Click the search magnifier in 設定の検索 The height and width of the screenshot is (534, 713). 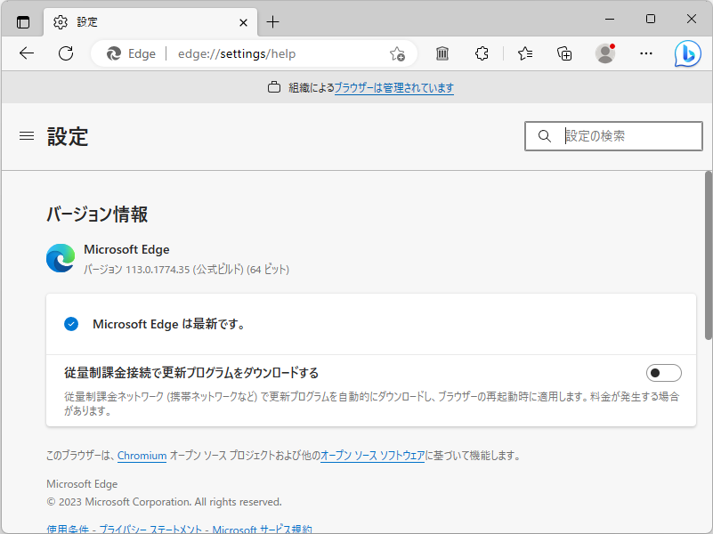point(544,135)
